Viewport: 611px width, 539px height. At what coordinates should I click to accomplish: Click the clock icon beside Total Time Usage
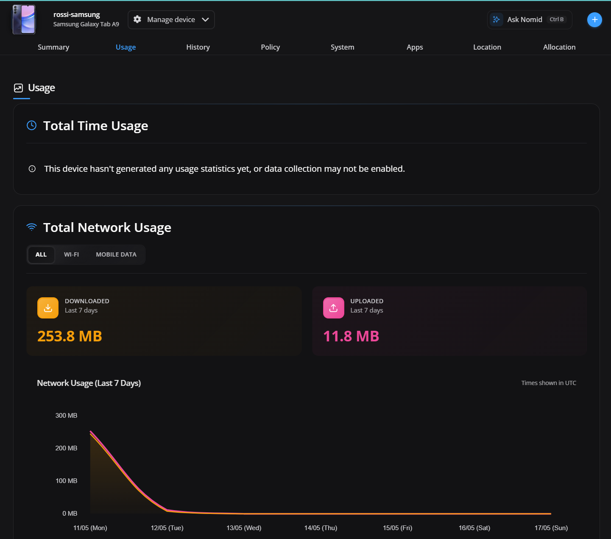click(x=32, y=125)
